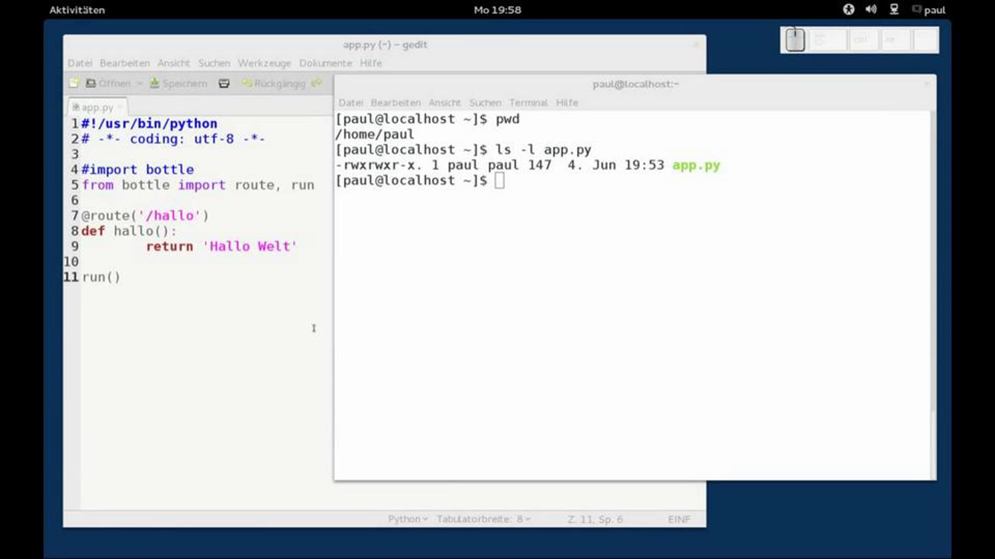Click the print icon in gedit toolbar
995x559 pixels.
click(224, 84)
